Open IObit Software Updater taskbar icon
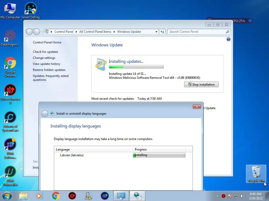This screenshot has height=201, width=269. [x=105, y=196]
